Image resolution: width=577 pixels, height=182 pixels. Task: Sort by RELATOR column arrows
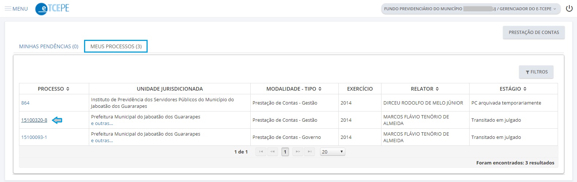click(437, 89)
